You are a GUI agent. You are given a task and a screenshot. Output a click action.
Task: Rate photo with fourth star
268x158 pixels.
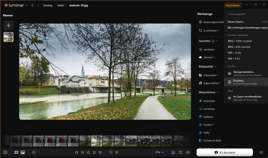coord(94,152)
